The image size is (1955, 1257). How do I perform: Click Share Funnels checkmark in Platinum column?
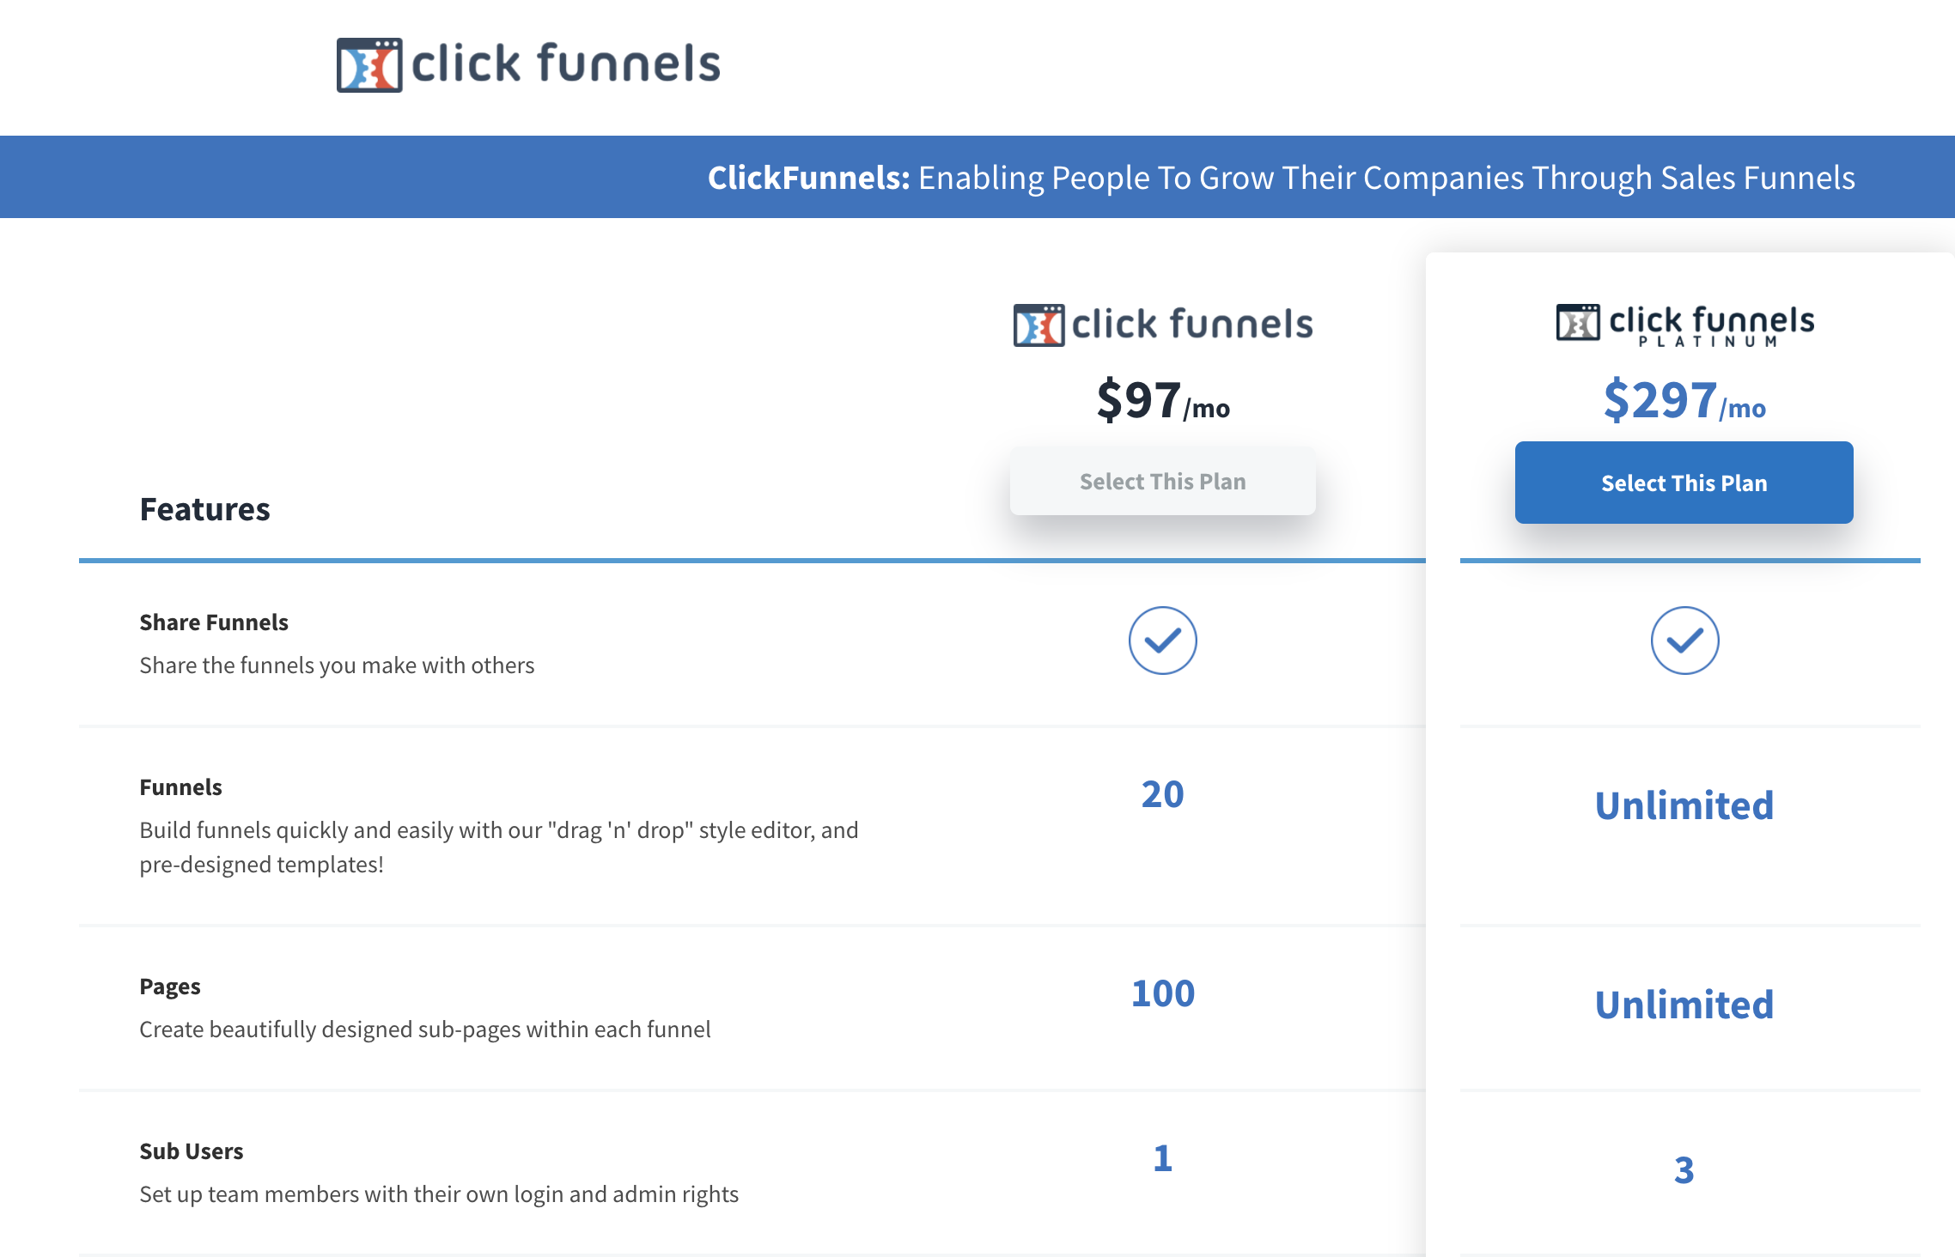pyautogui.click(x=1684, y=641)
